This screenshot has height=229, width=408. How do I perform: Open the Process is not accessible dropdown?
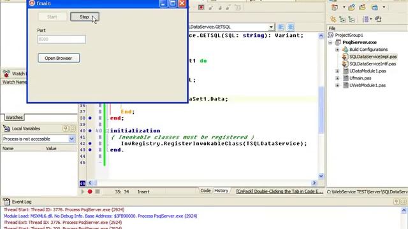coord(71,139)
